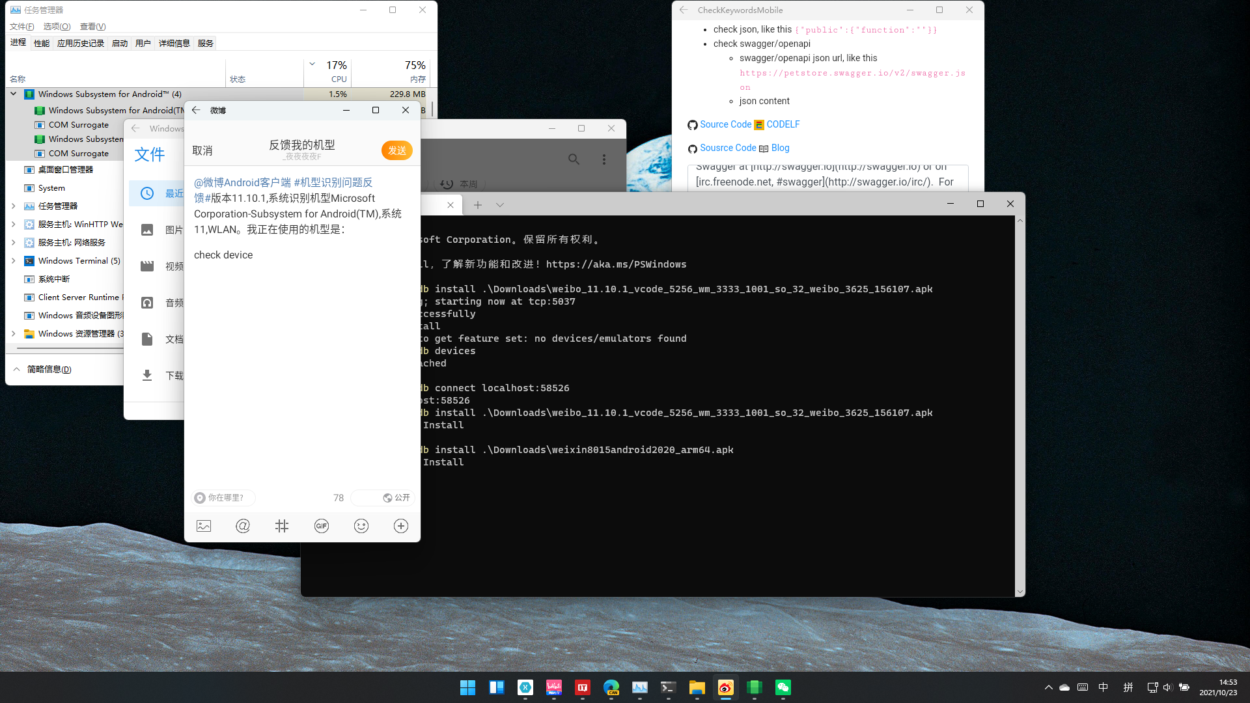
Task: Expand Windows Terminal (5) process group
Action: point(13,260)
